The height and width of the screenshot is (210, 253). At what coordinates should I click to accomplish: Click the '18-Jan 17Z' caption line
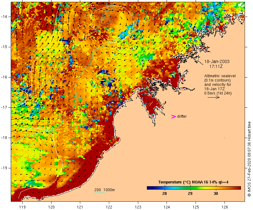click(x=215, y=89)
